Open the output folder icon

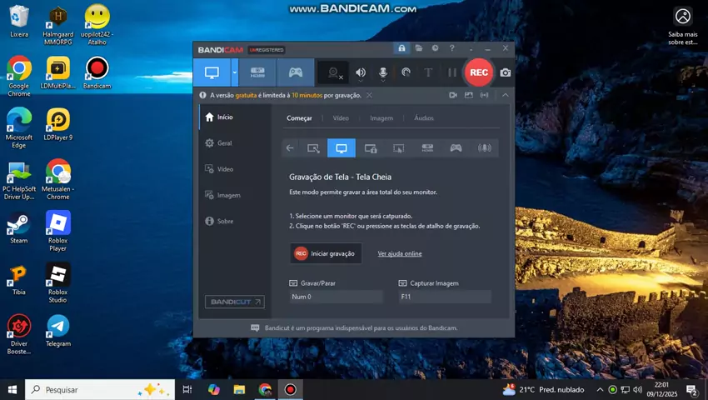coord(419,47)
